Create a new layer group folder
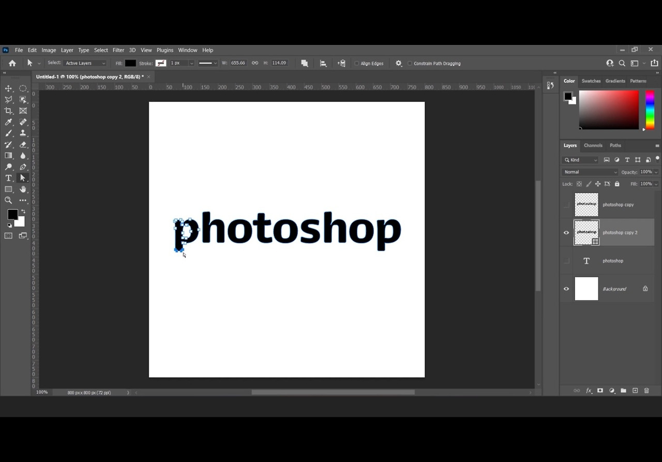The image size is (662, 462). tap(623, 391)
